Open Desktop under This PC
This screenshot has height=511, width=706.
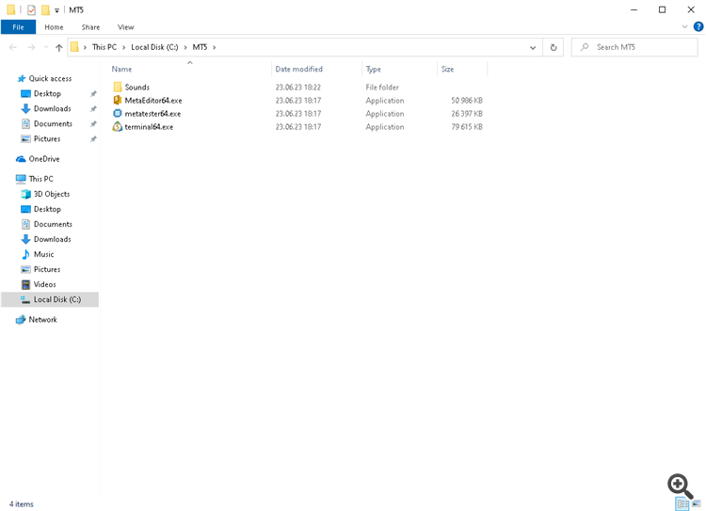[x=47, y=209]
